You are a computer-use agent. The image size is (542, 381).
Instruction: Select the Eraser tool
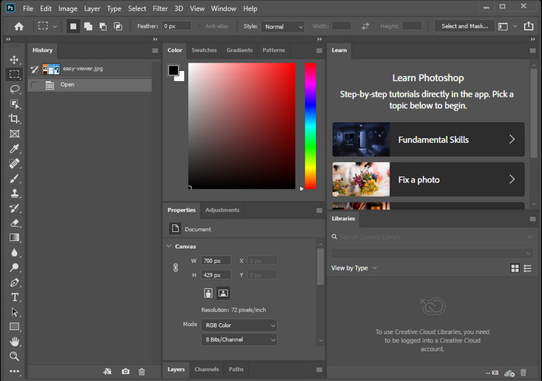coord(14,223)
